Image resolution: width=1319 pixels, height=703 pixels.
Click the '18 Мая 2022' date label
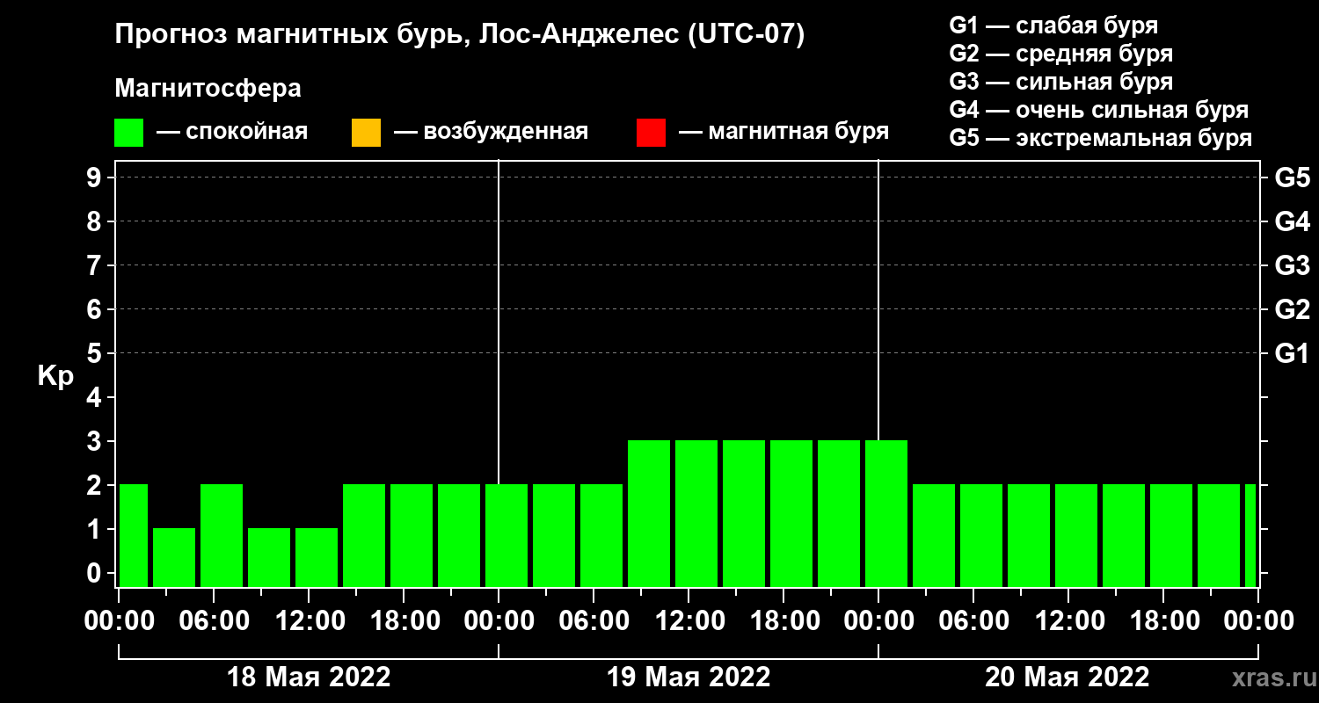309,678
